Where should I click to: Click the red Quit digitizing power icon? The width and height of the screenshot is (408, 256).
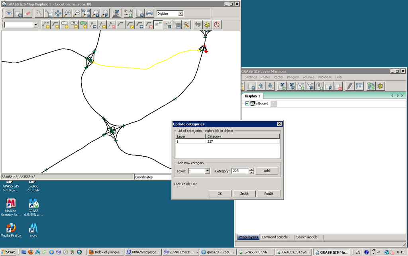(x=216, y=25)
